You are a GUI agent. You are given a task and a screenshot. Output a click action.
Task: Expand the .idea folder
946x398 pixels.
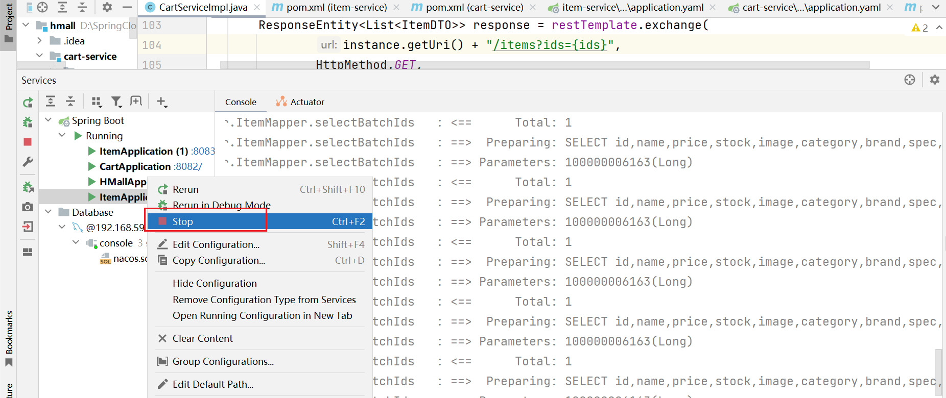tap(39, 40)
